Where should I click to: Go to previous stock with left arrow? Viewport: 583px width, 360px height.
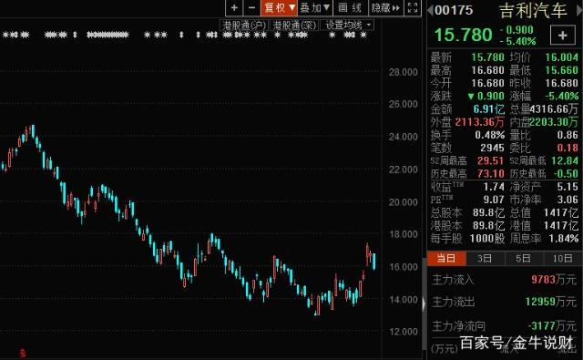coord(430,10)
